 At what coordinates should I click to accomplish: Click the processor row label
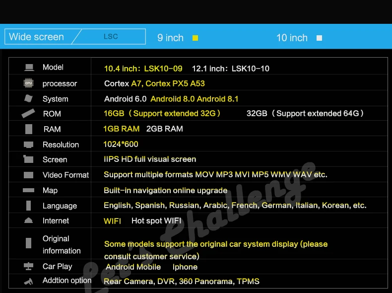60,83
